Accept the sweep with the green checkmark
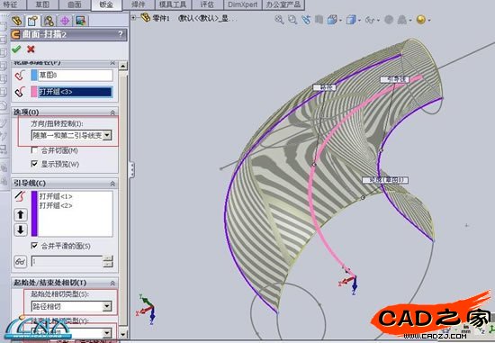The width and height of the screenshot is (495, 343). (16, 49)
